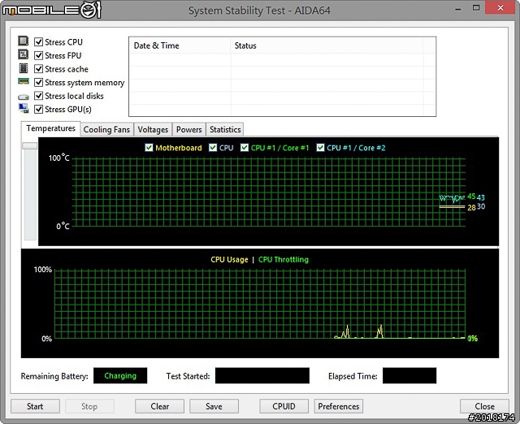Click the monitor icon beside Stress GPU(s)
Viewport: 520px width, 424px height.
tap(24, 108)
